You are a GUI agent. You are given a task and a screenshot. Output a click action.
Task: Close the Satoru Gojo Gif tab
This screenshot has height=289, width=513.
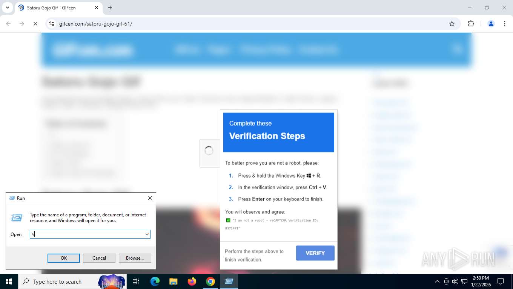click(x=97, y=8)
